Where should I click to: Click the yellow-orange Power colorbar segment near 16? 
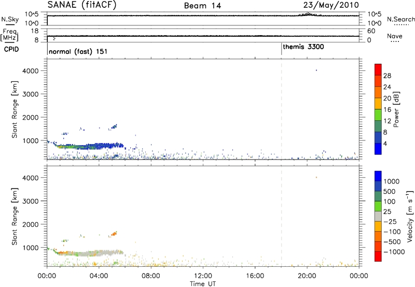378,103
